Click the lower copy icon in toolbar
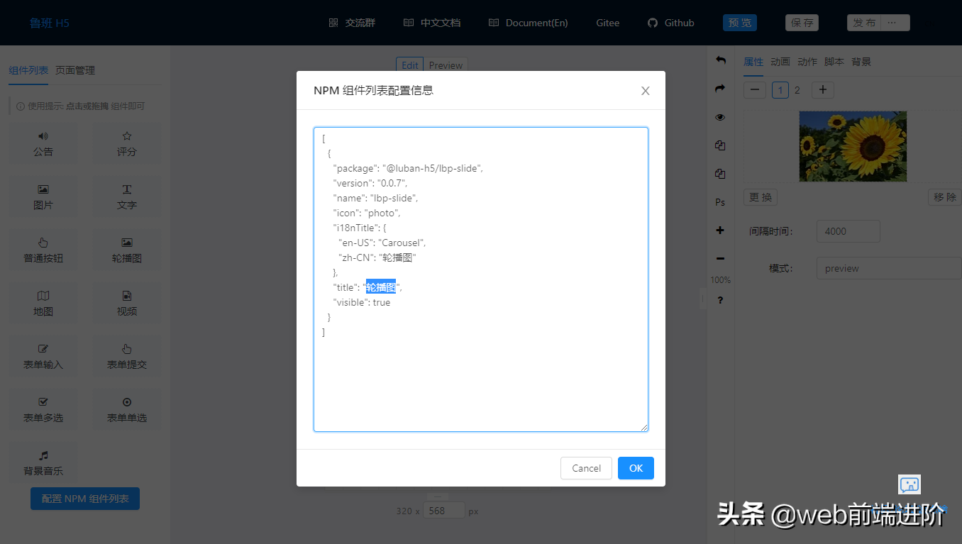The width and height of the screenshot is (962, 544). (720, 174)
